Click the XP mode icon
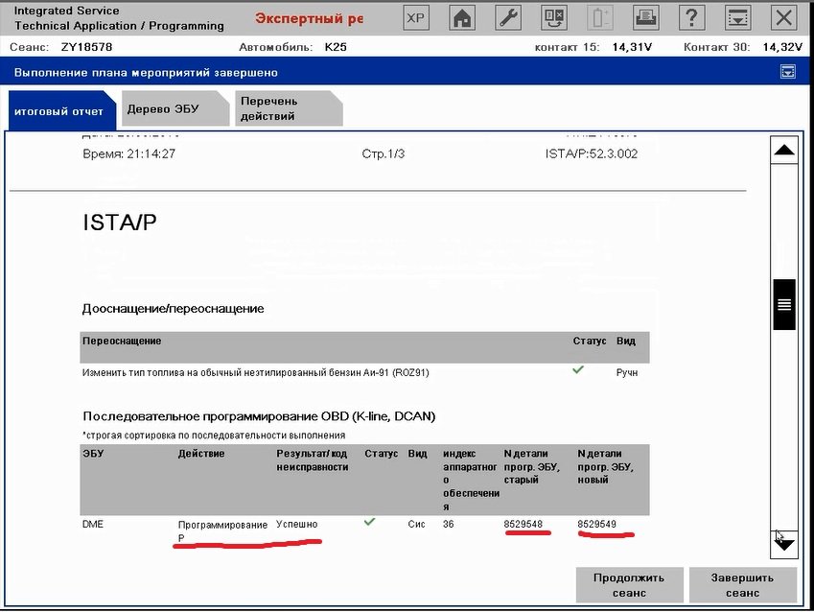Screen dimensions: 814x612 coord(415,17)
